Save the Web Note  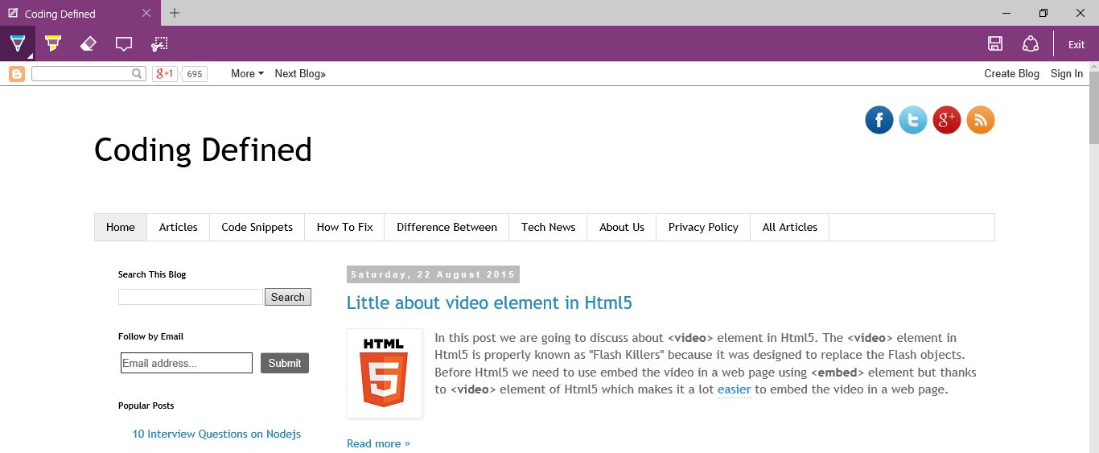[995, 44]
